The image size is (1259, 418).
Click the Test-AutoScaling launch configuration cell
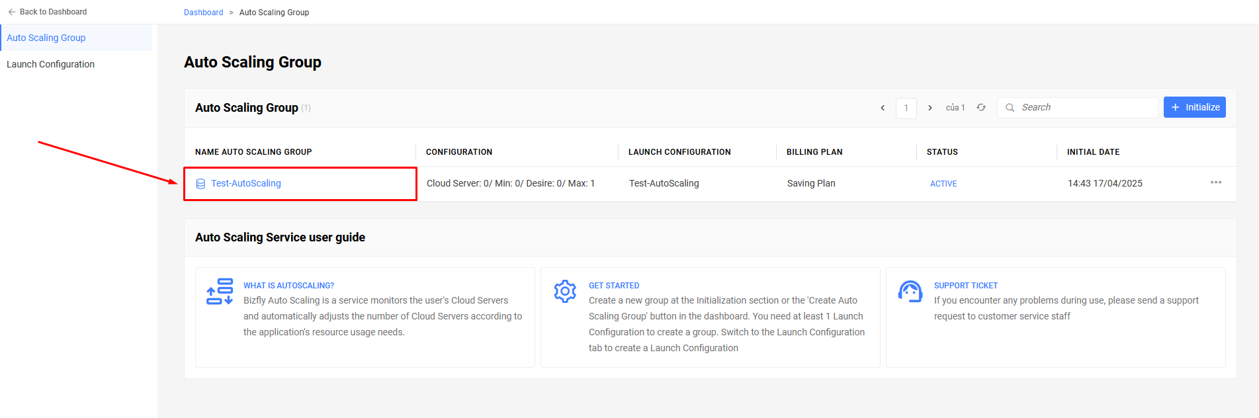point(664,183)
